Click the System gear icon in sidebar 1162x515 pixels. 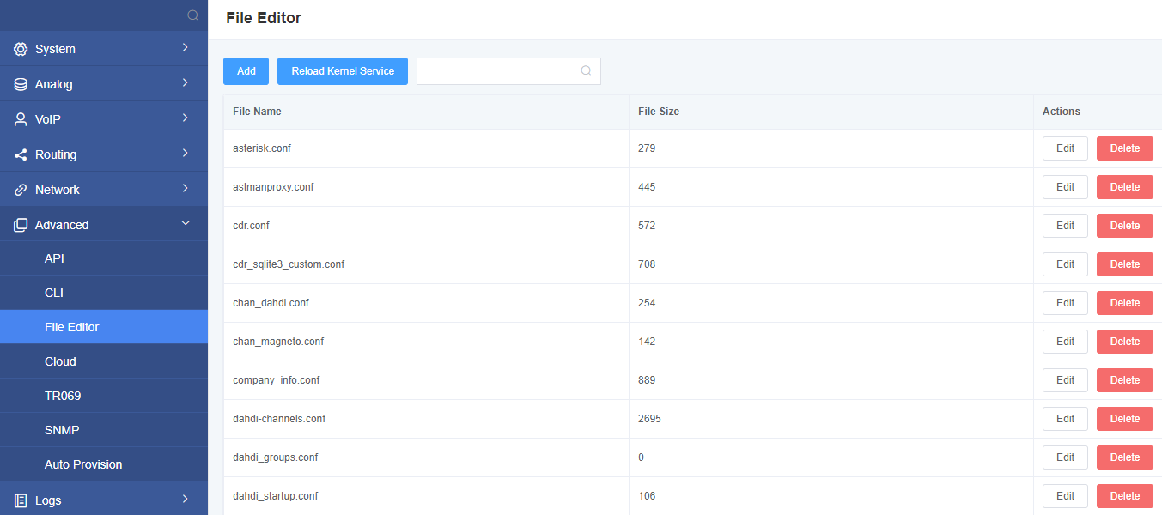tap(21, 49)
